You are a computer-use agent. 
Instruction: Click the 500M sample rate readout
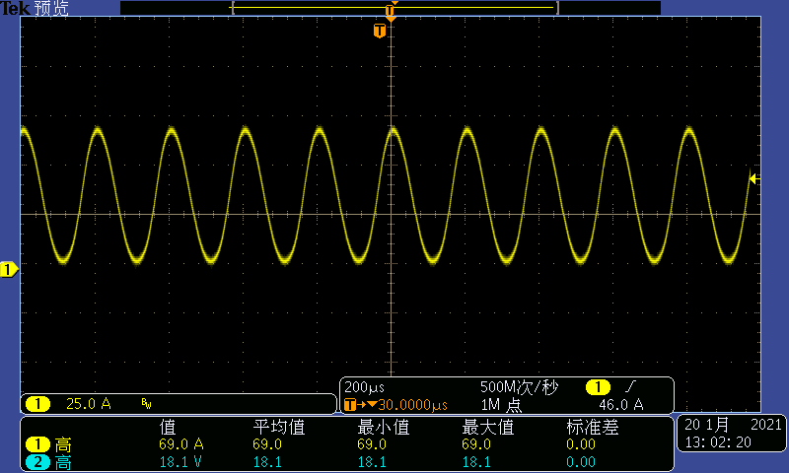click(x=518, y=387)
